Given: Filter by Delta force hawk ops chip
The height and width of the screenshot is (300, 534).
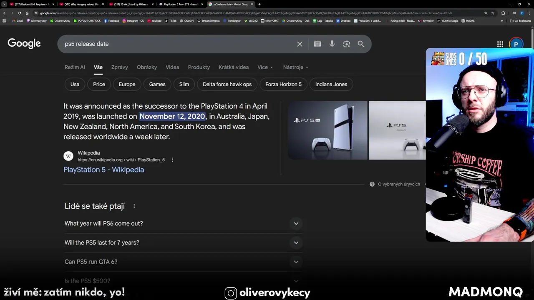Looking at the screenshot, I should click(227, 84).
